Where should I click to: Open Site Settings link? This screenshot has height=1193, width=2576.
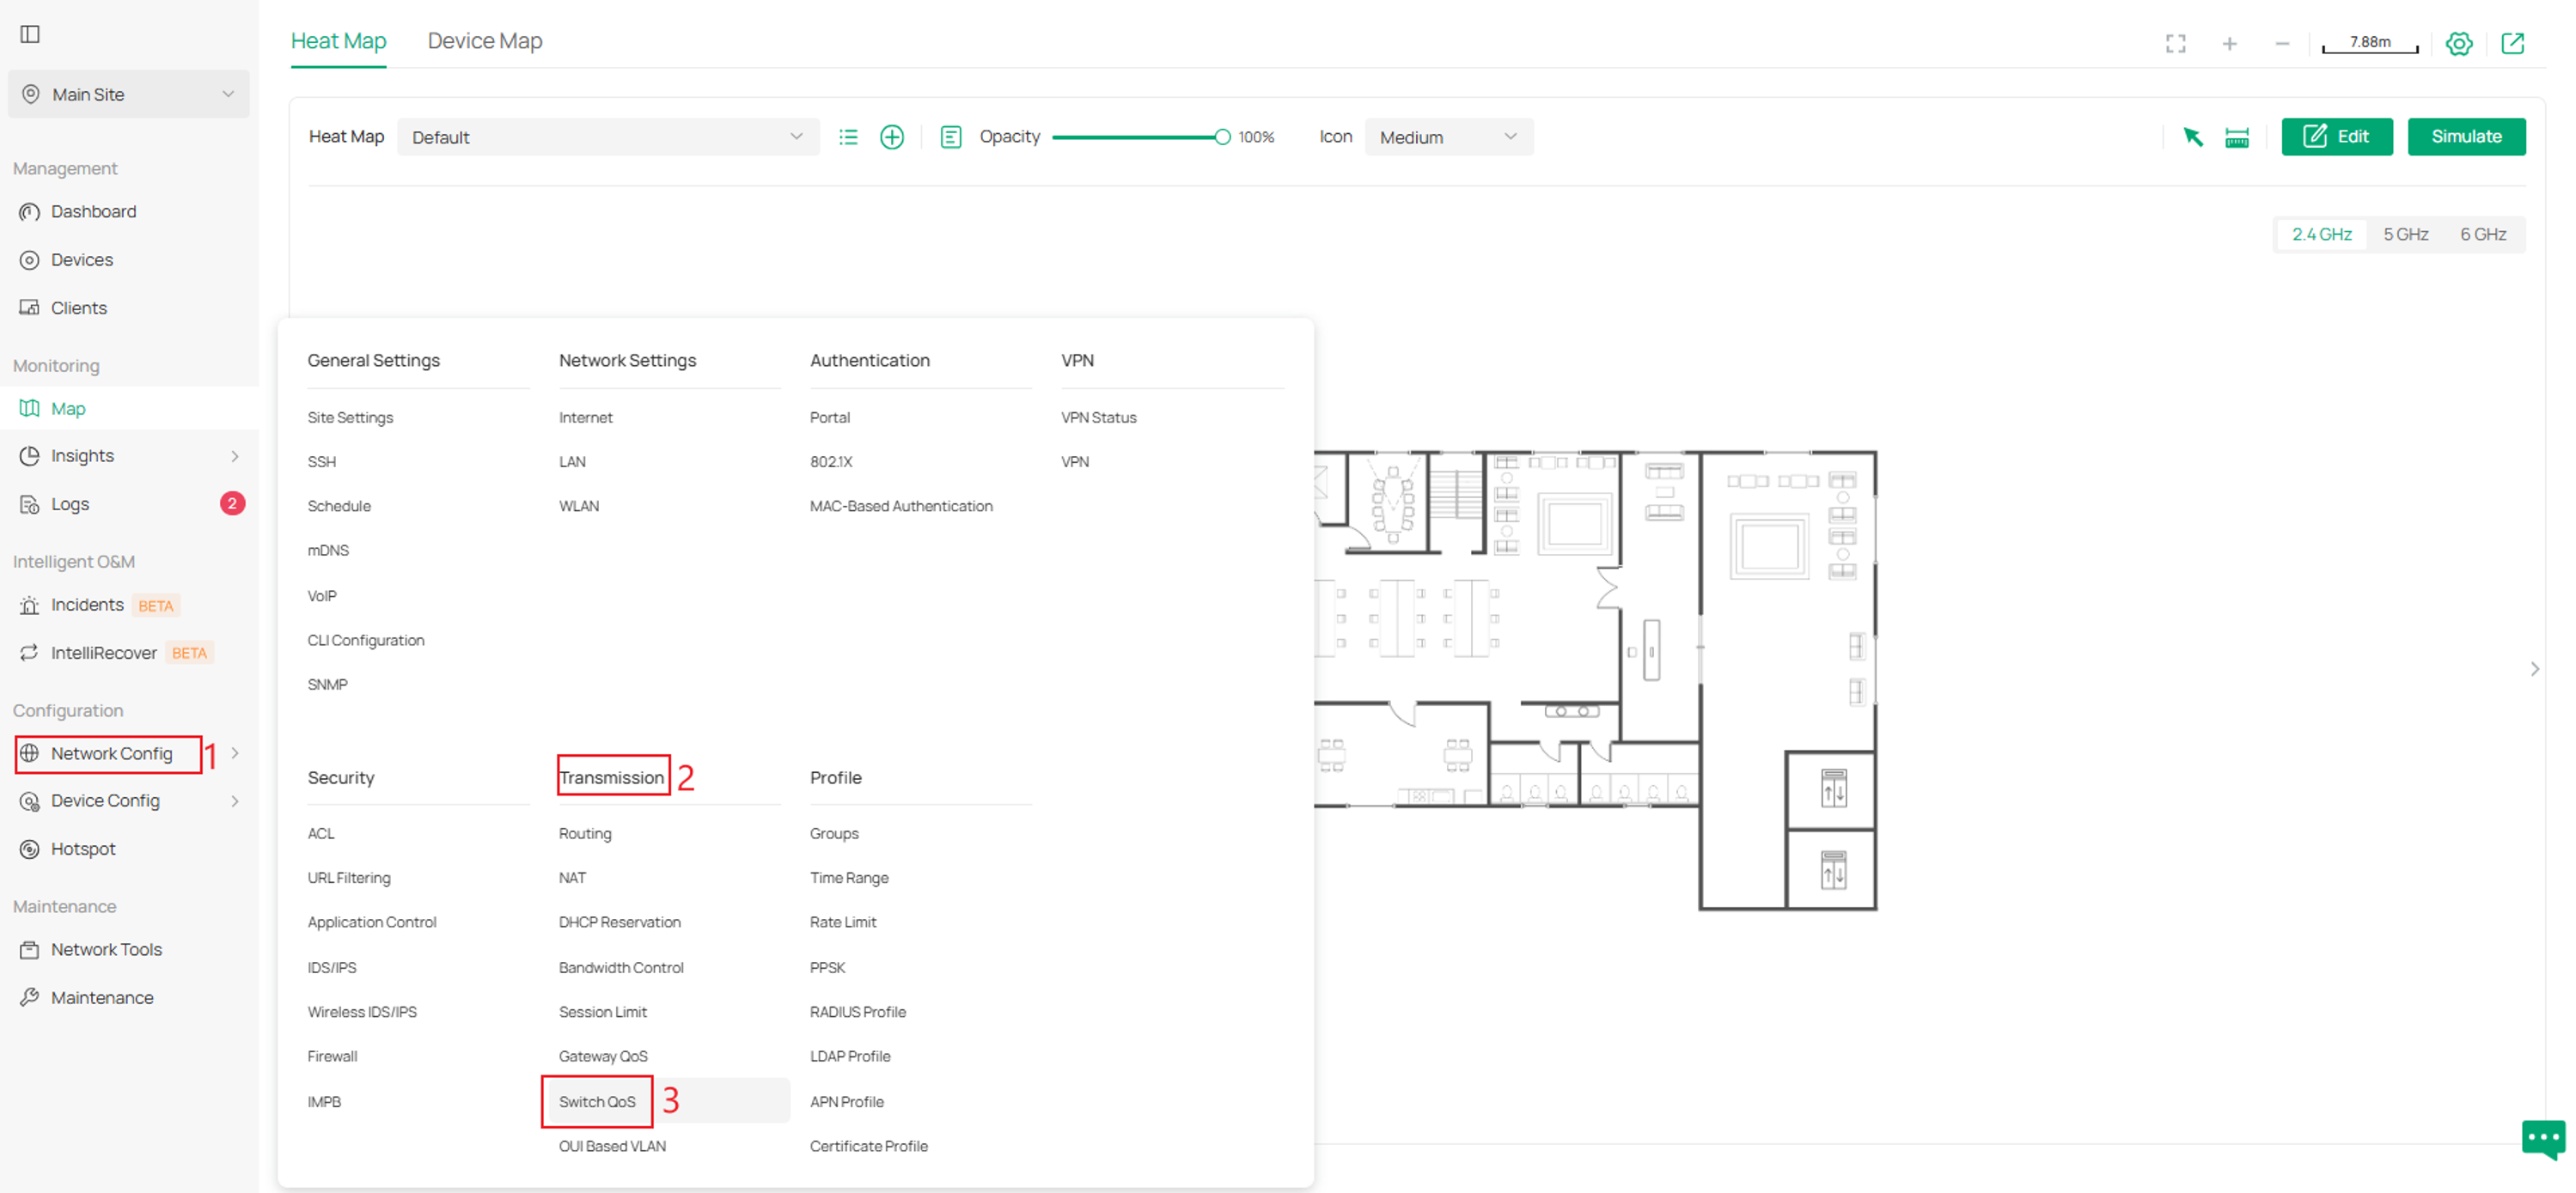pos(350,418)
